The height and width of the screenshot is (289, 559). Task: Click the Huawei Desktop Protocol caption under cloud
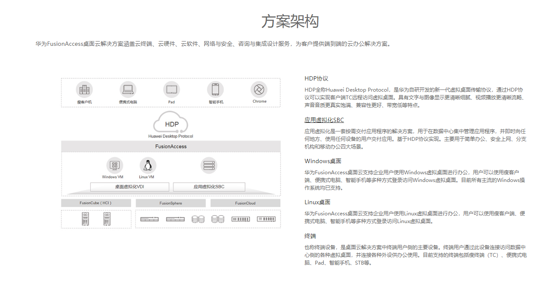tap(171, 136)
